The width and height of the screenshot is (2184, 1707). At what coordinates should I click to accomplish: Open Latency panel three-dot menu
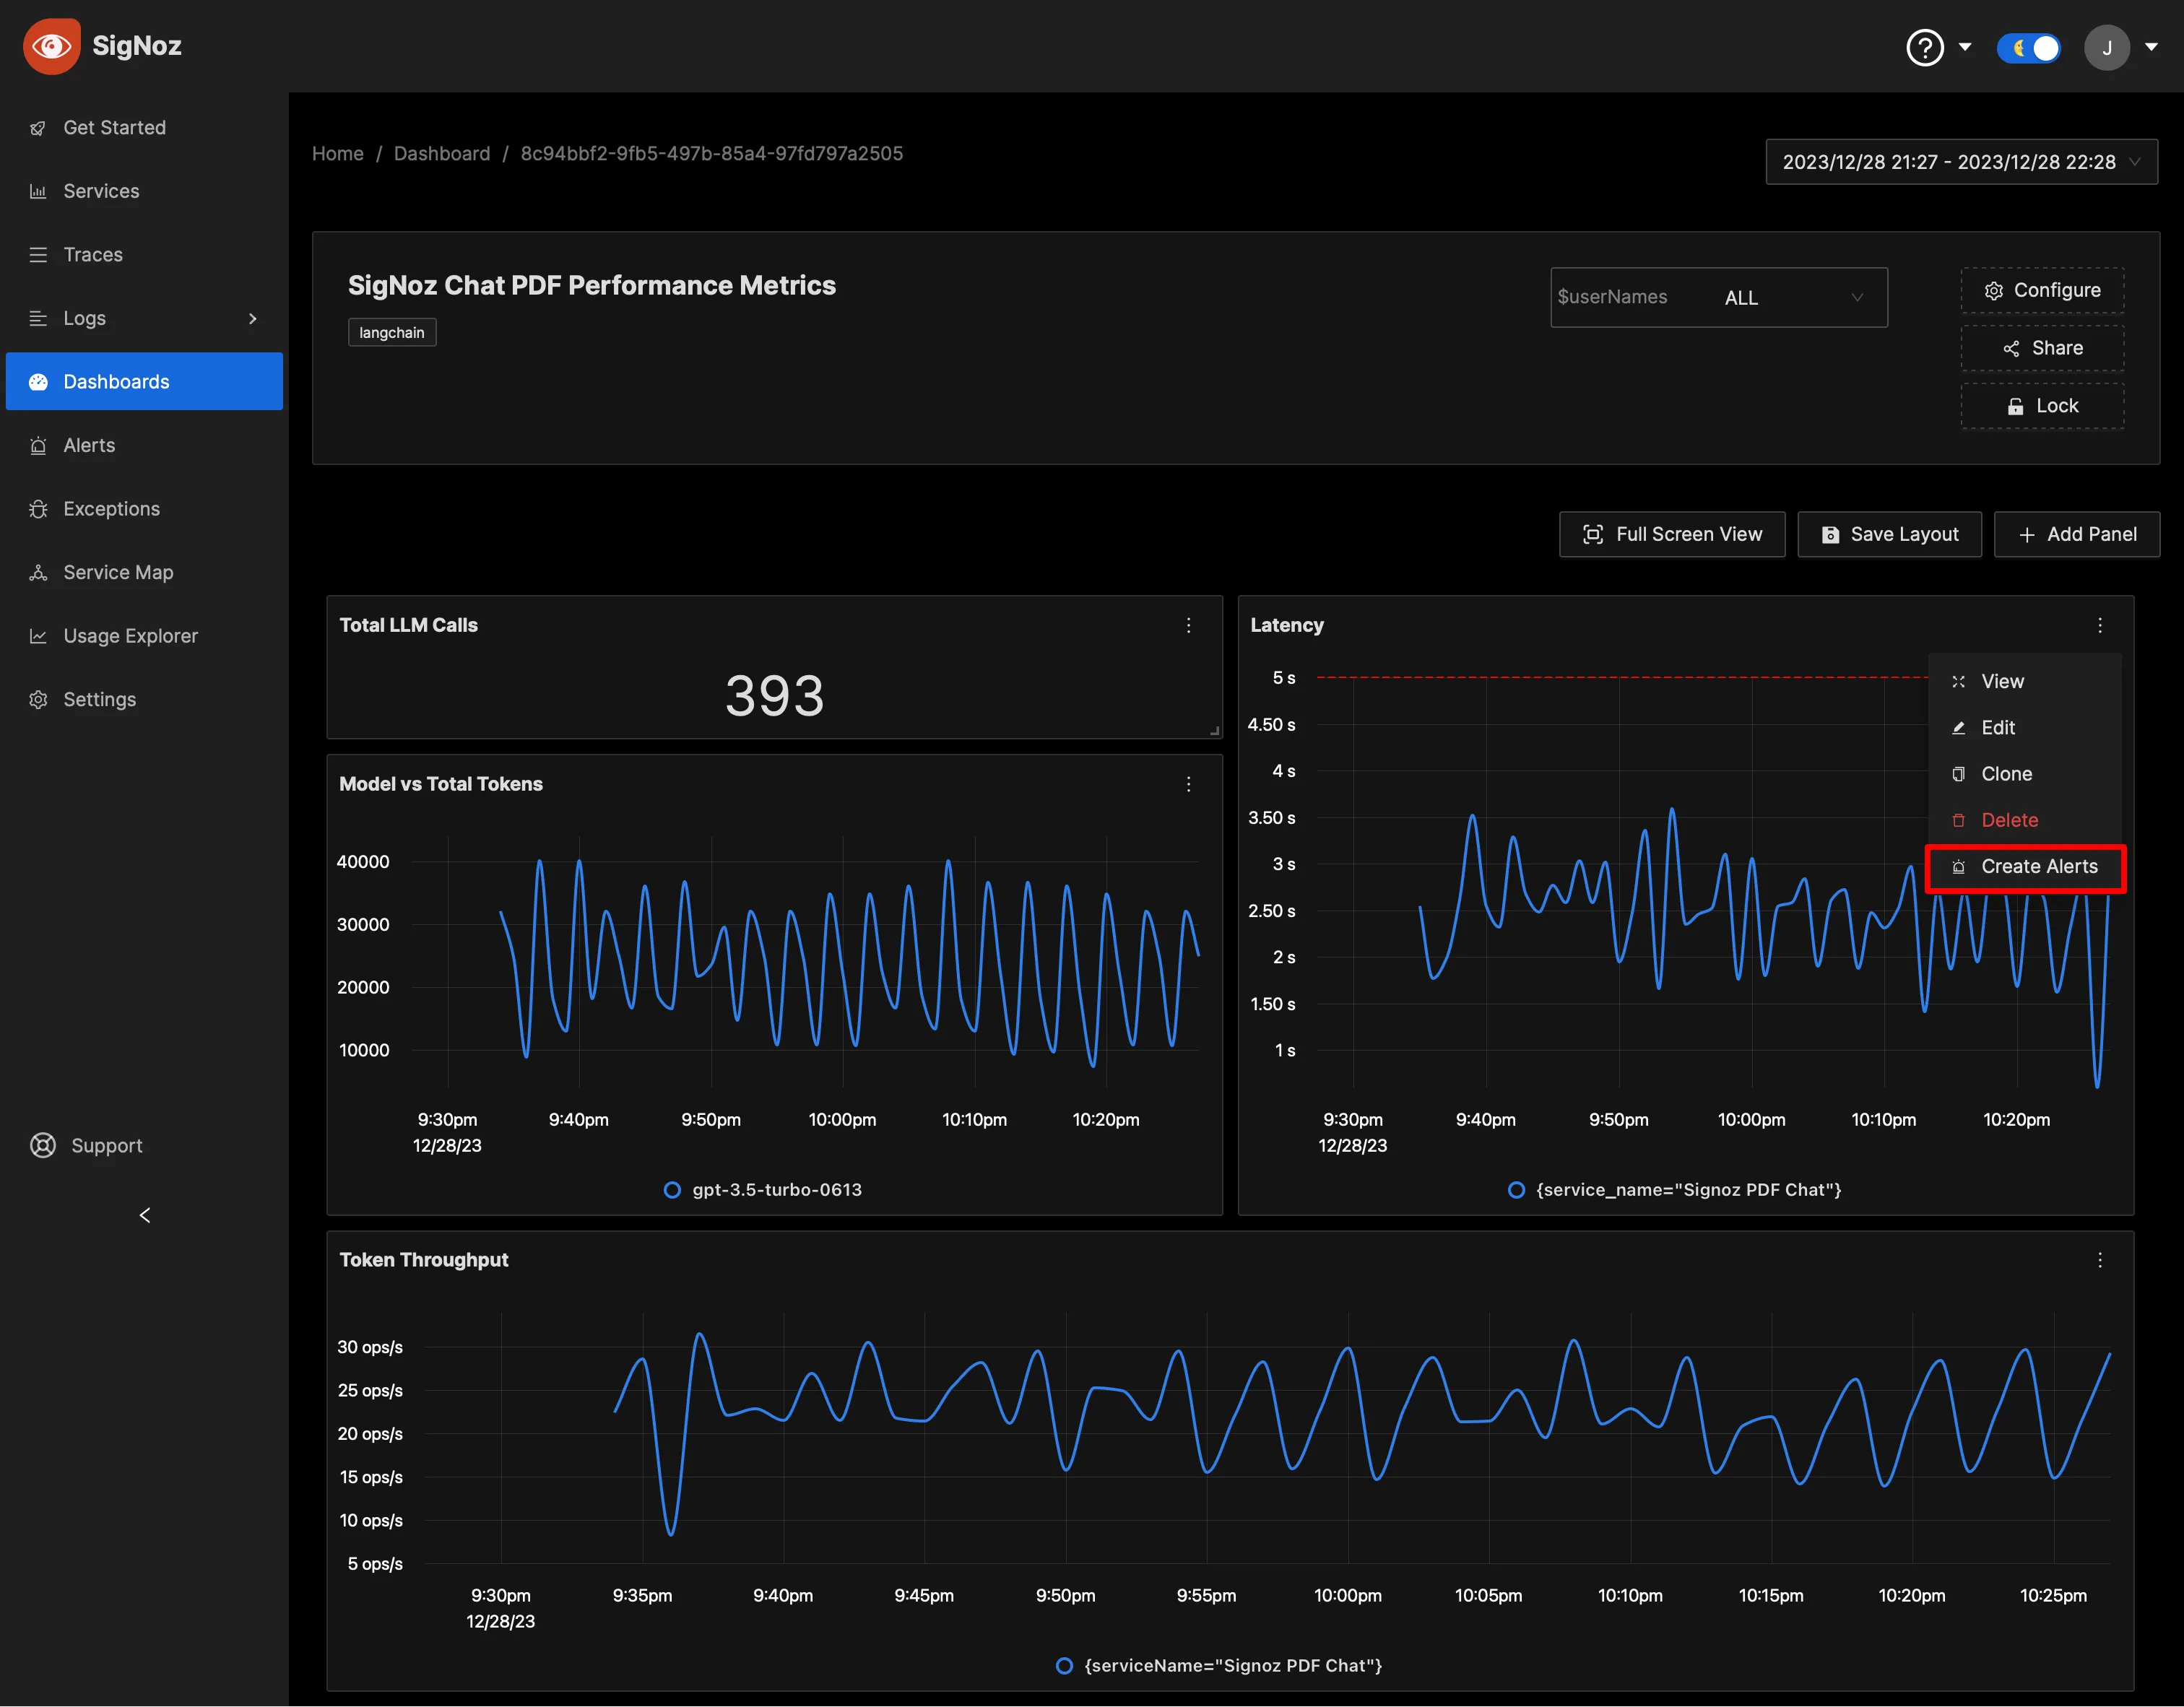[x=2100, y=625]
